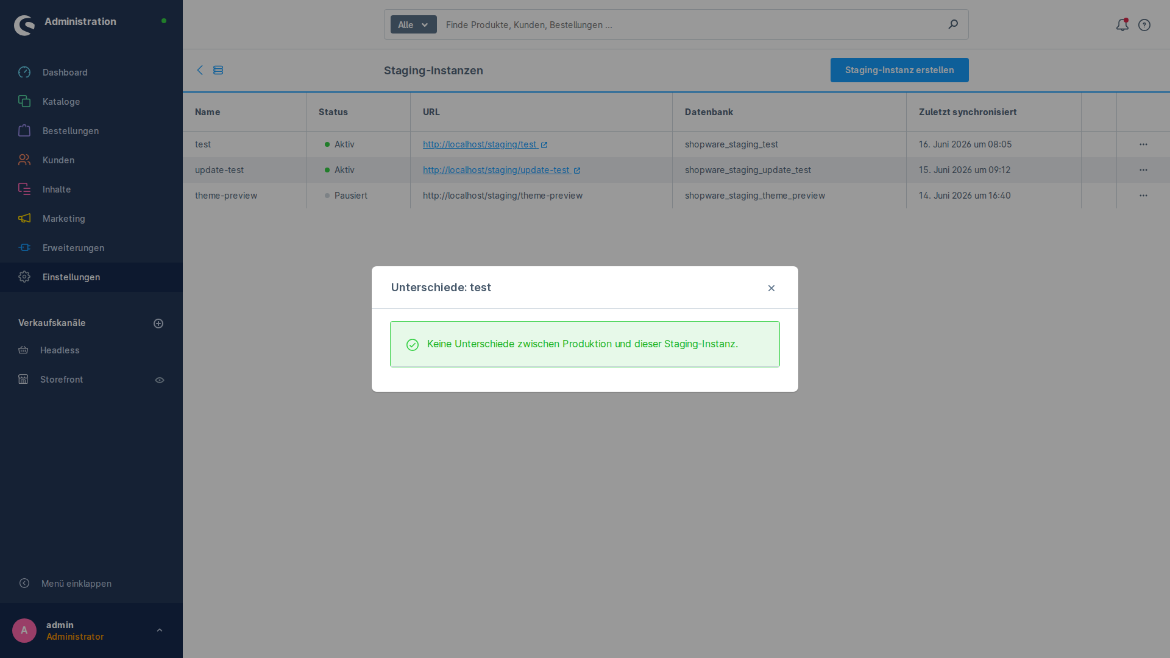Close the Unterschiede: test dialog
The height and width of the screenshot is (658, 1170).
tap(771, 288)
